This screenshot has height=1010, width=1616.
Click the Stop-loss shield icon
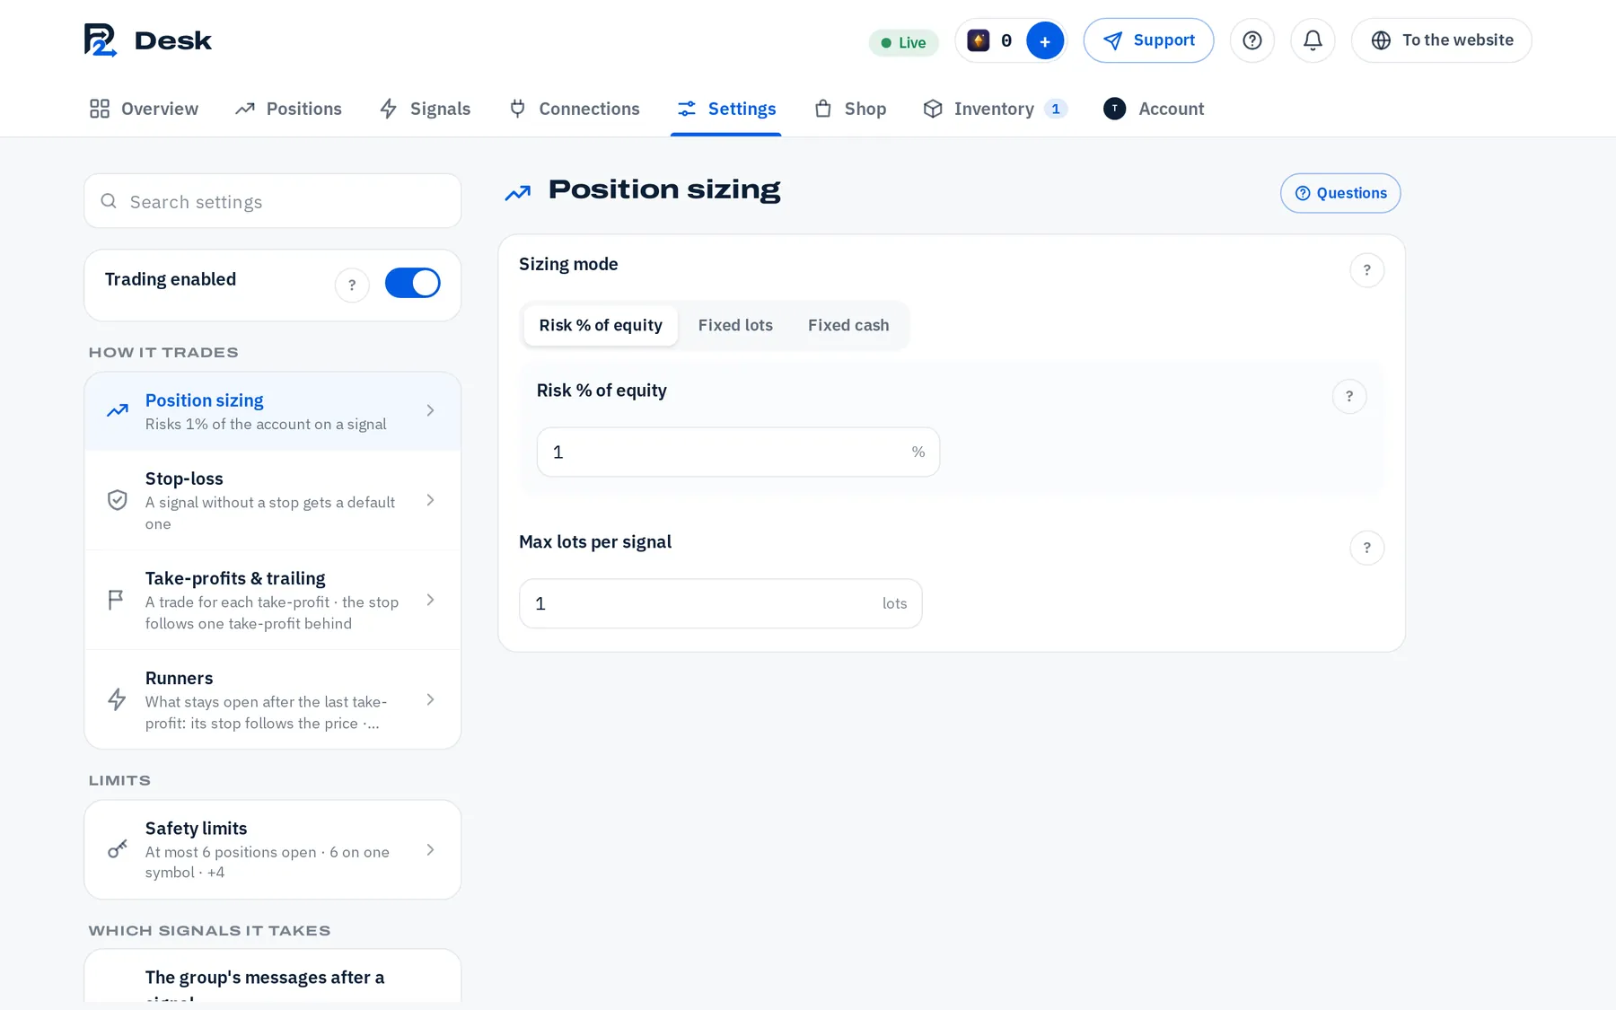pyautogui.click(x=117, y=500)
